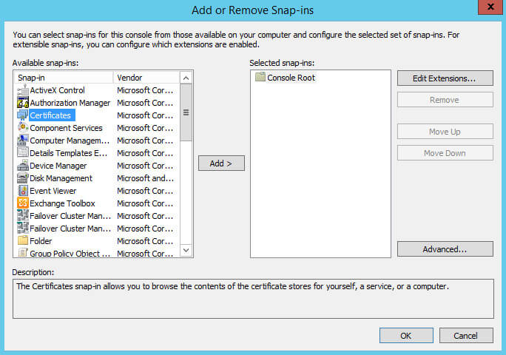Click Cancel to dismiss dialog

click(x=466, y=336)
